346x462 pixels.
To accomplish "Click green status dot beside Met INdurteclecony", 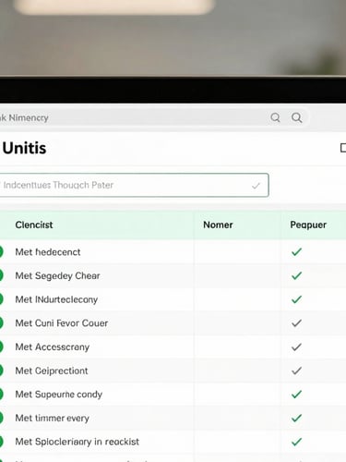I will (1, 299).
